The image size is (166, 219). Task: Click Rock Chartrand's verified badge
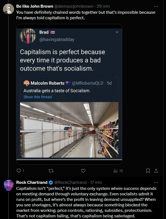[51, 182]
